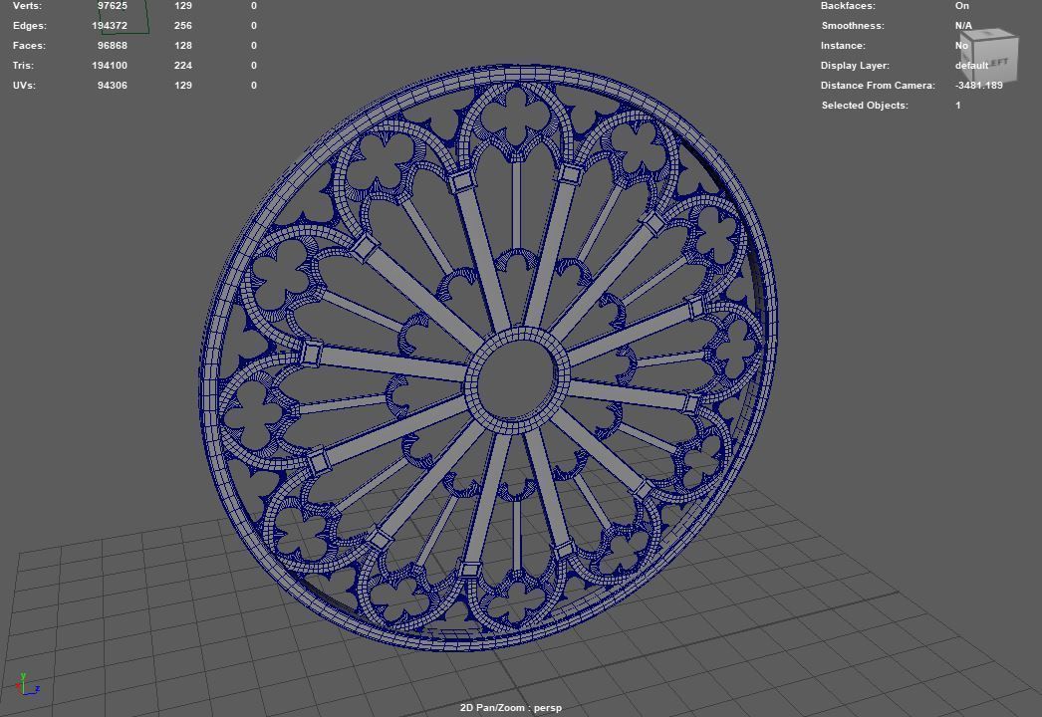Select the rose window wireframe mesh
The image size is (1042, 717).
(x=488, y=358)
